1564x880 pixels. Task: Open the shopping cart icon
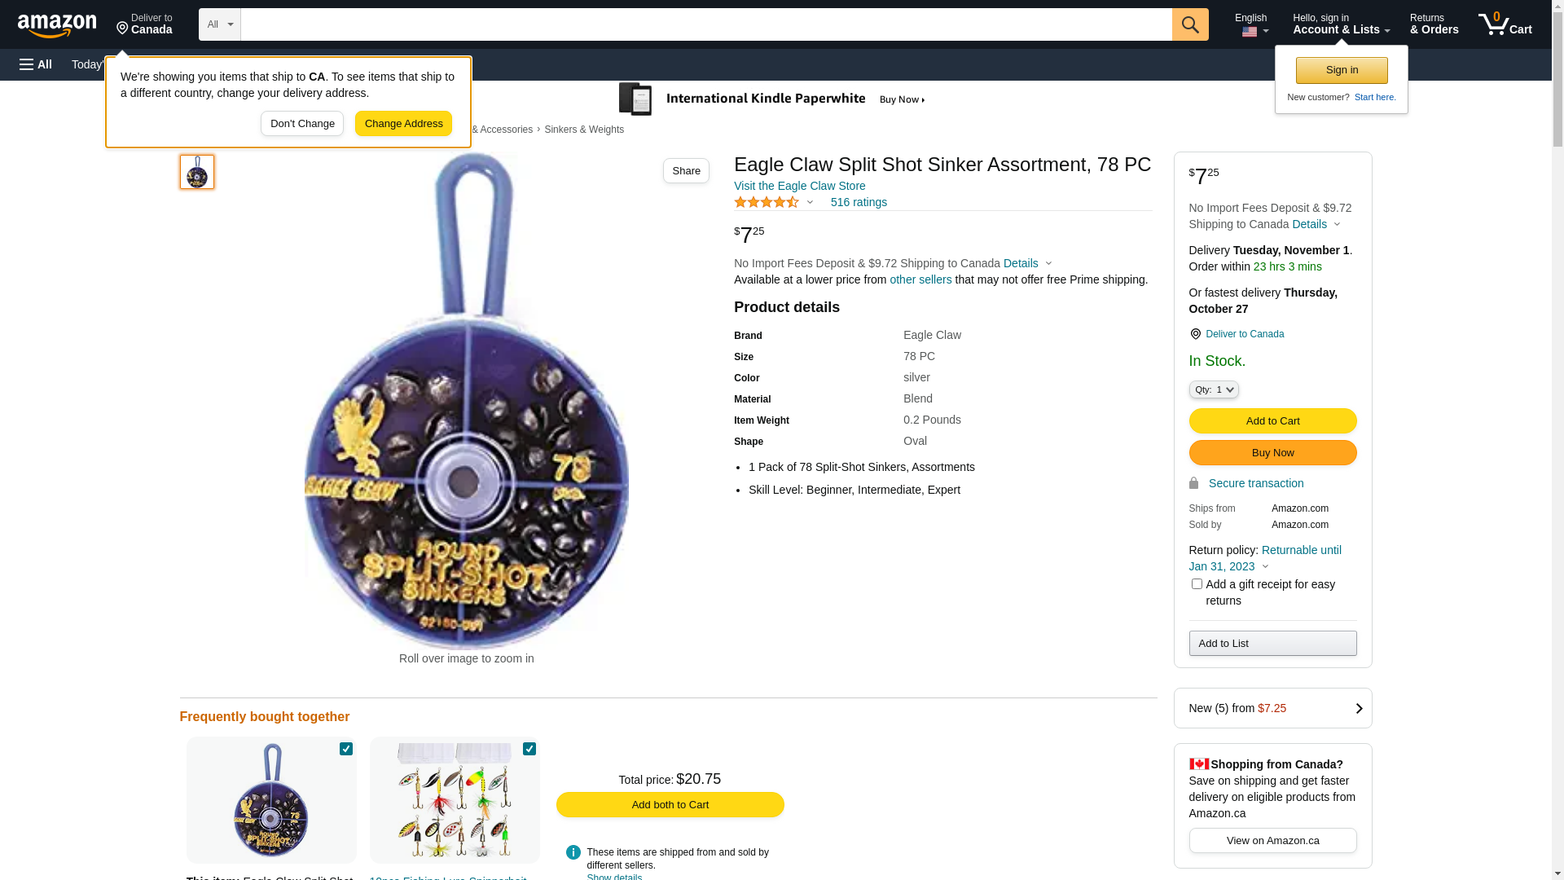(x=1496, y=24)
